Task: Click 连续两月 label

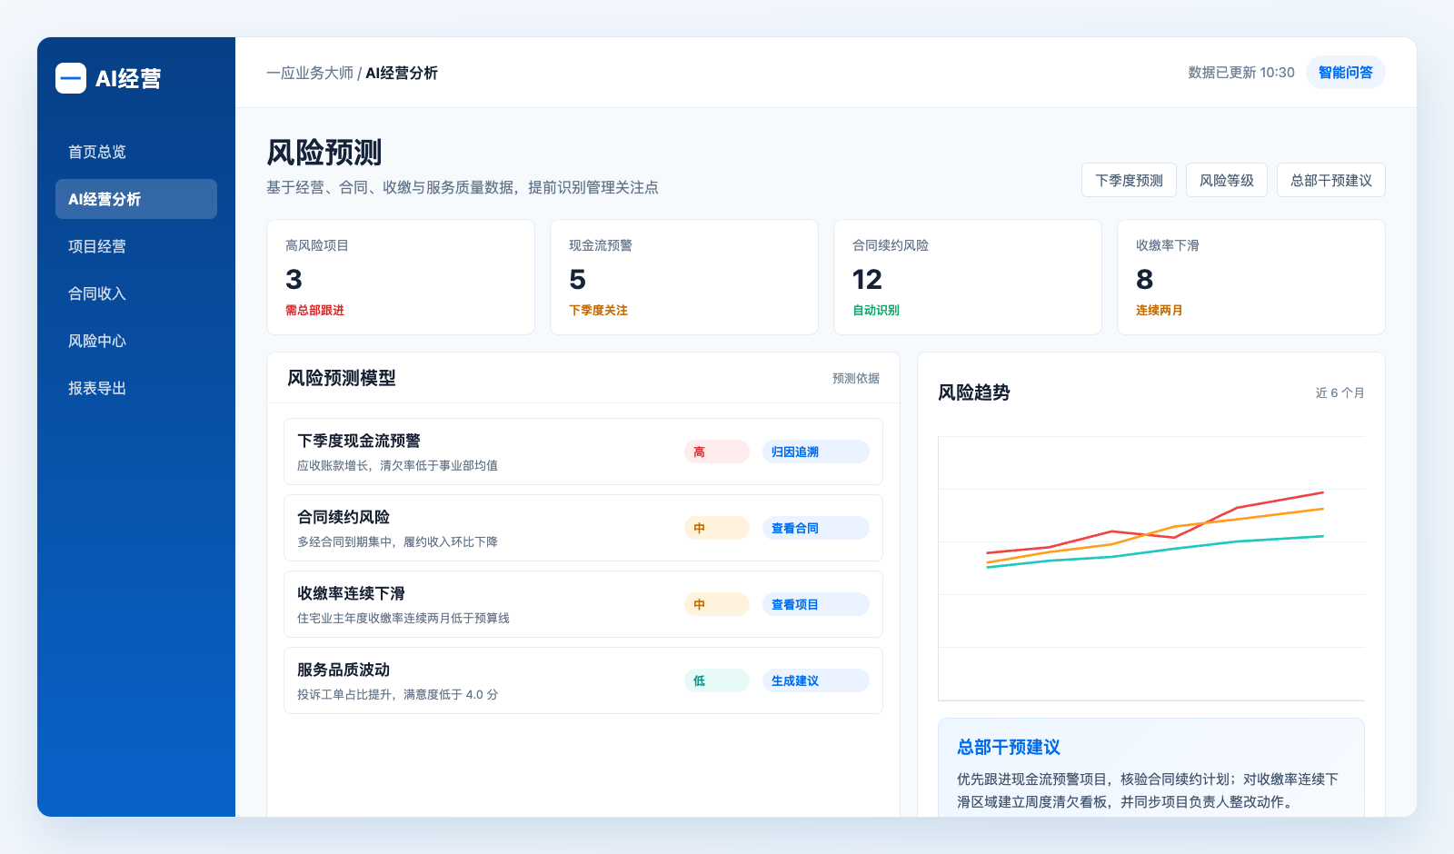Action: tap(1160, 310)
